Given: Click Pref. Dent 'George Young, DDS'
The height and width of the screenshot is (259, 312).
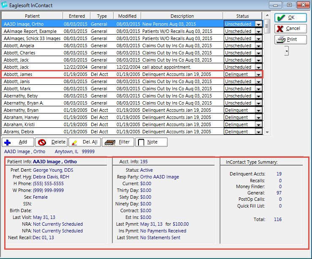Looking at the screenshot, I should [53, 170].
